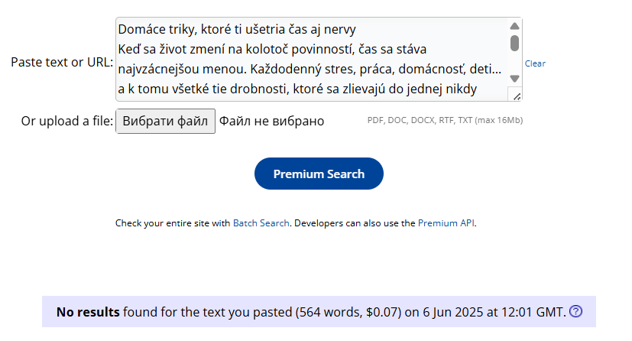Click the Paste text or URL label
This screenshot has height=341, width=632.
[x=62, y=62]
